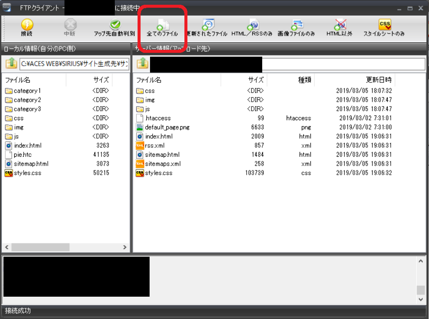429x319 pixels.
Task: Select category1 folder in local list
Action: tap(27, 91)
